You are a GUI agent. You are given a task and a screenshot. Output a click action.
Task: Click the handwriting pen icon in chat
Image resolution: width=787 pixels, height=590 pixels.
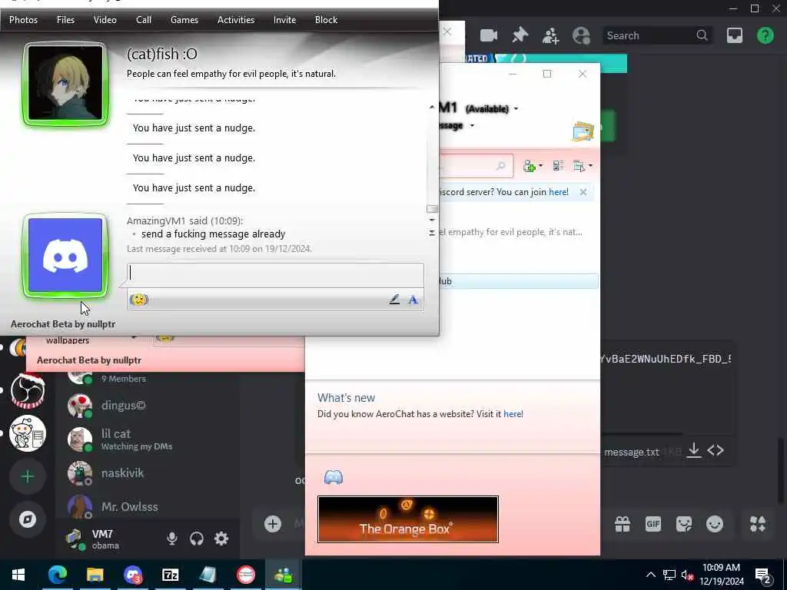(x=394, y=300)
